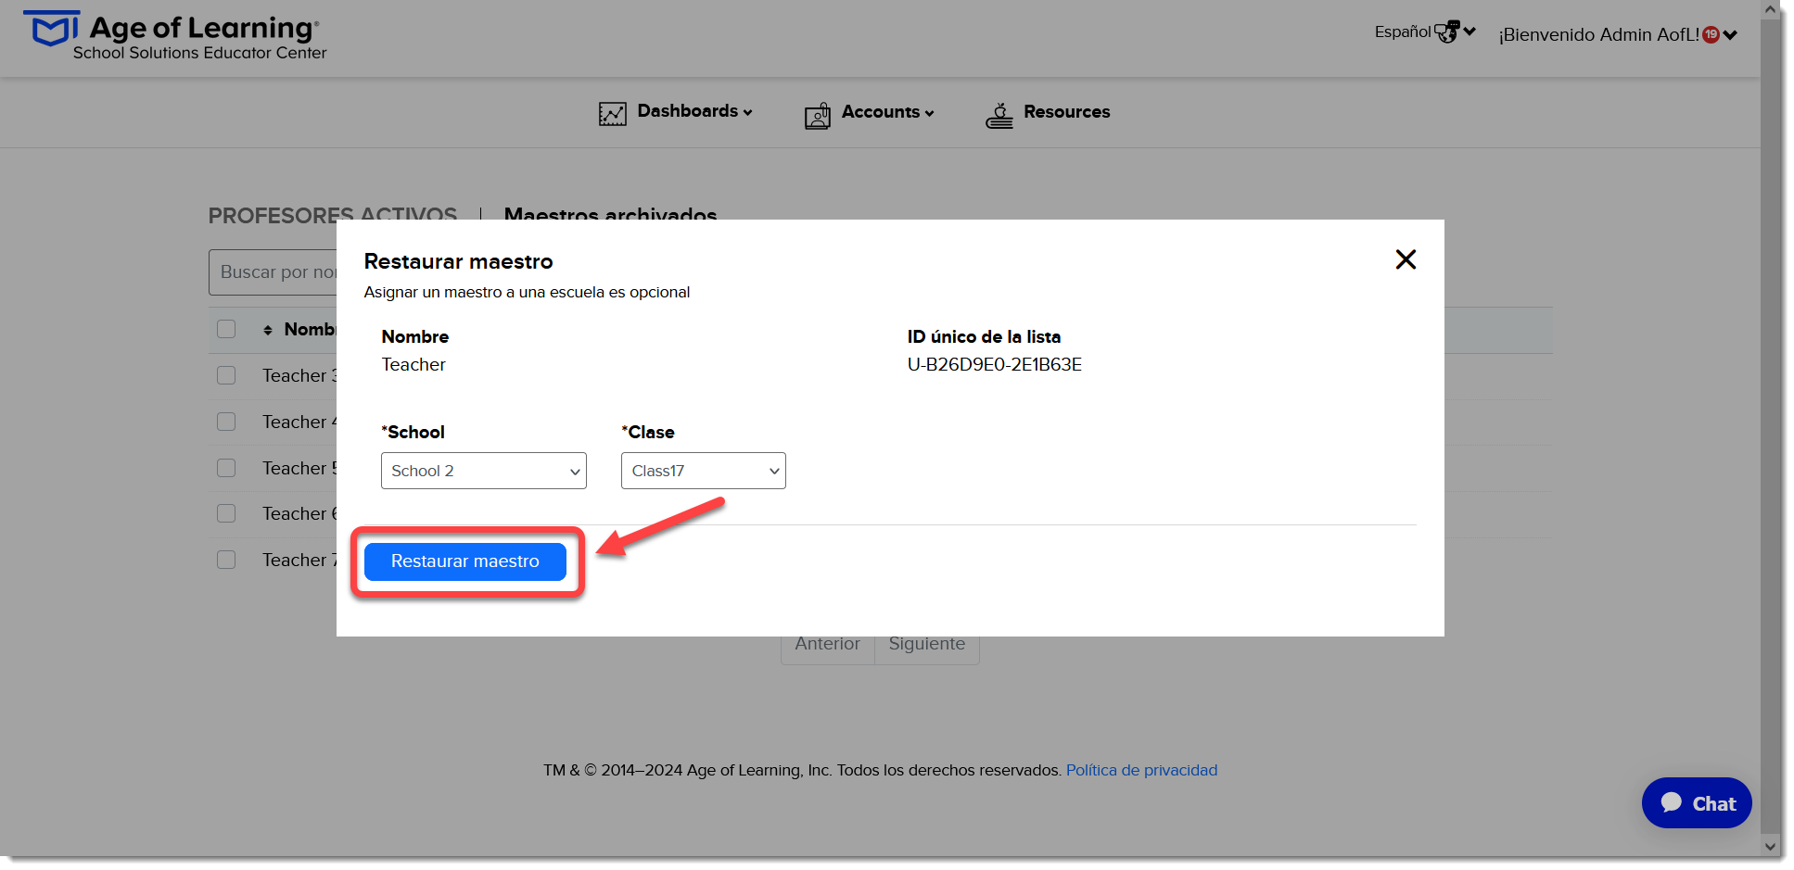The width and height of the screenshot is (1794, 870).
Task: Click the Dashboards chart icon
Action: 612,114
